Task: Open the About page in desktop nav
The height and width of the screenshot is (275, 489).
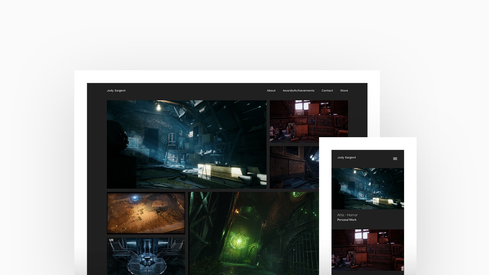Action: click(x=271, y=90)
